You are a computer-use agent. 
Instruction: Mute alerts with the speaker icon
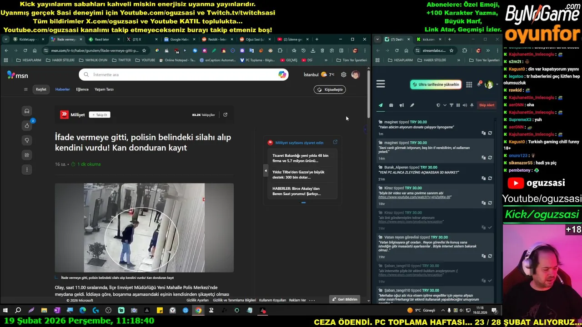[x=465, y=105]
